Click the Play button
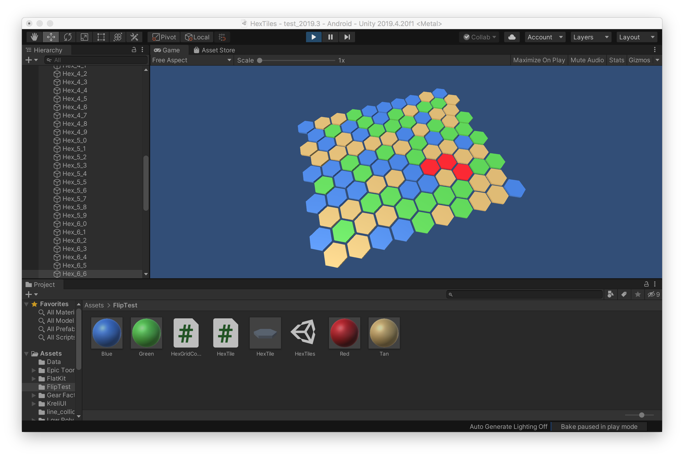 click(x=314, y=37)
